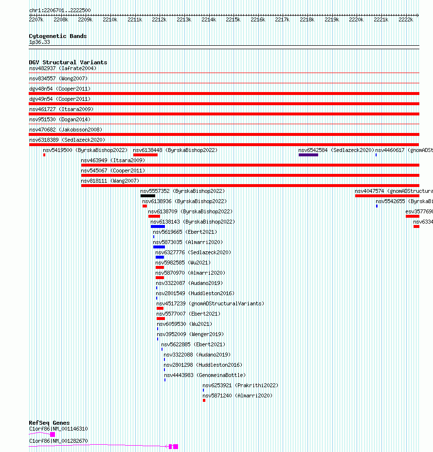Click the red nsv5577007 (Ebert2021) bar

pyautogui.click(x=161, y=319)
